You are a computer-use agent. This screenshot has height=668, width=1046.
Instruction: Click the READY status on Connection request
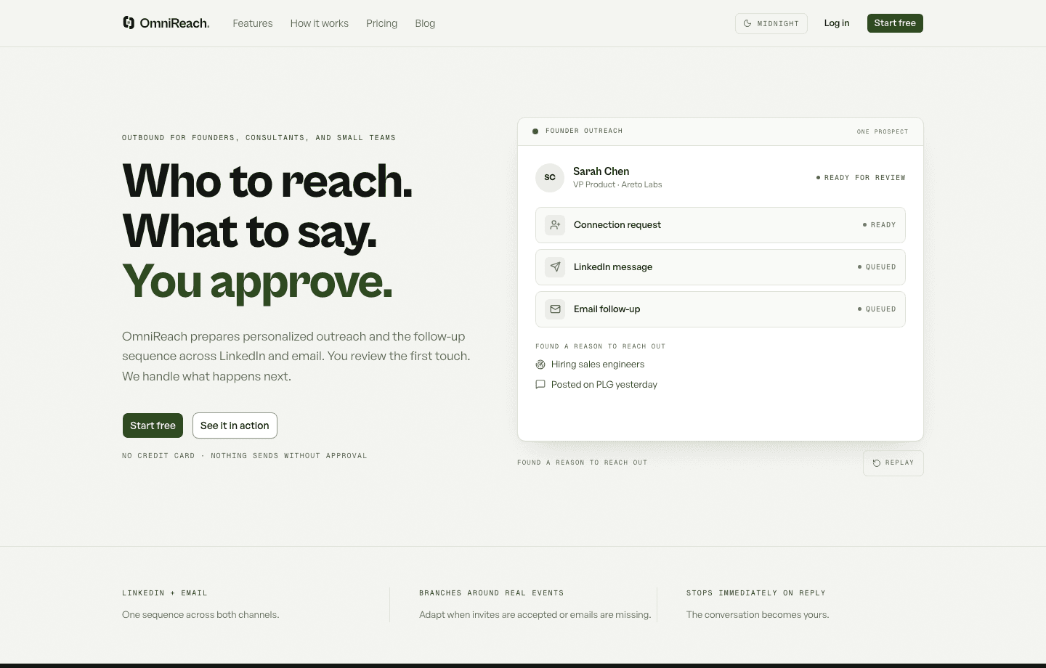(x=879, y=225)
